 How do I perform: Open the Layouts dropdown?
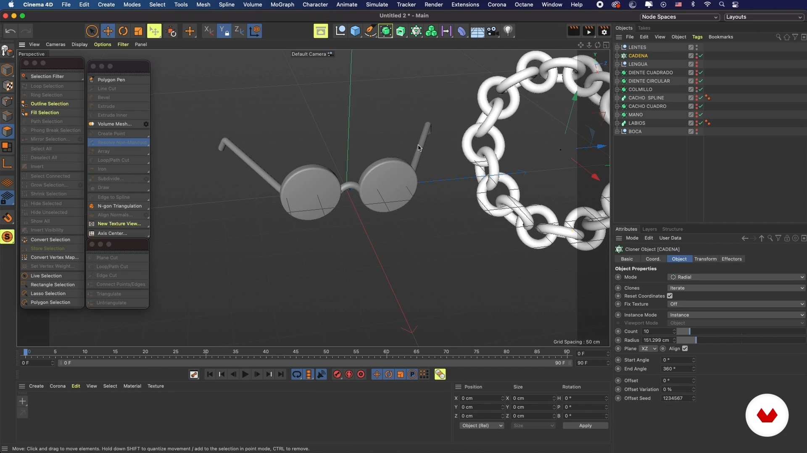pyautogui.click(x=764, y=17)
